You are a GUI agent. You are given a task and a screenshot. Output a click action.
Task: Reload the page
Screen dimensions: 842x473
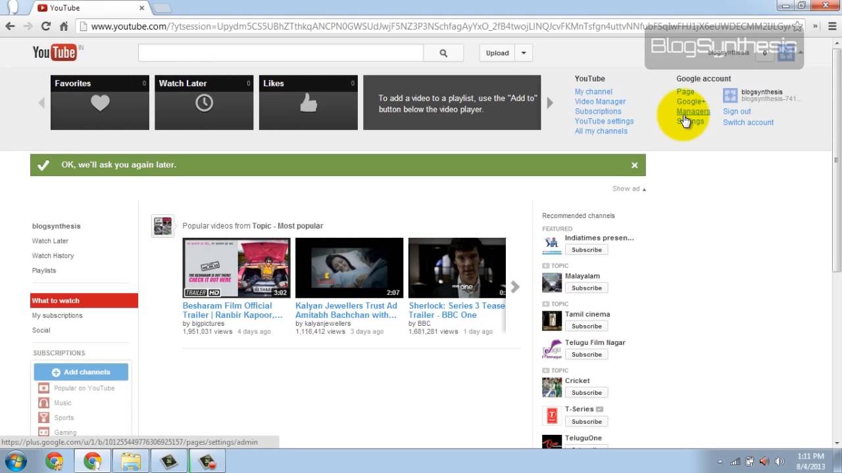(45, 26)
